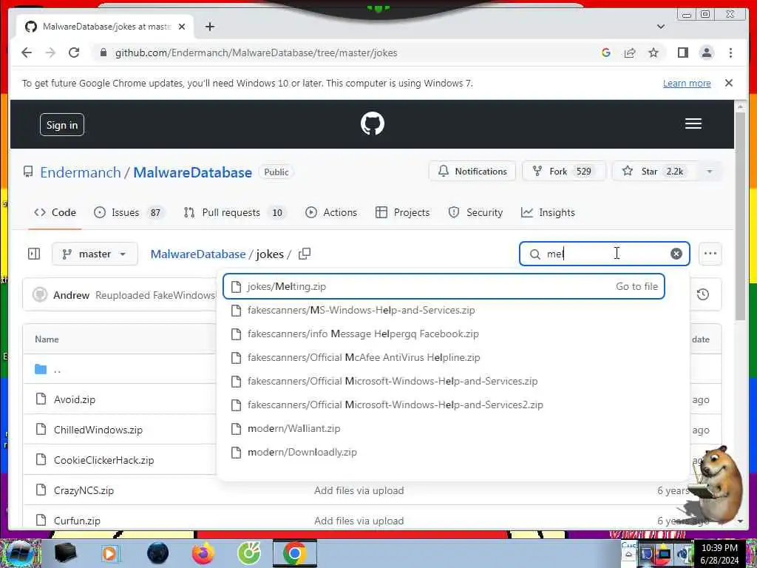Click the page vertical scrollbar thumb
757x568 pixels.
click(x=740, y=216)
